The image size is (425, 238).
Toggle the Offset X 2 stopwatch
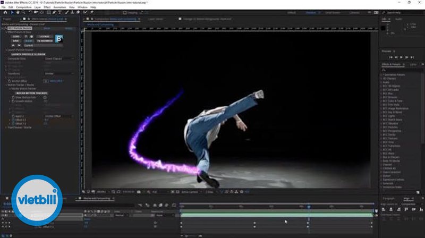(13, 120)
